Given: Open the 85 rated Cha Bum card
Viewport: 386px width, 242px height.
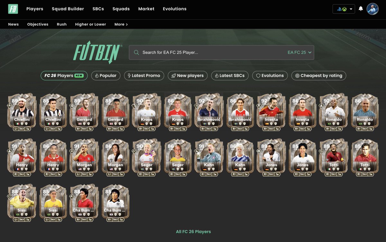Looking at the screenshot, I should (x=115, y=203).
